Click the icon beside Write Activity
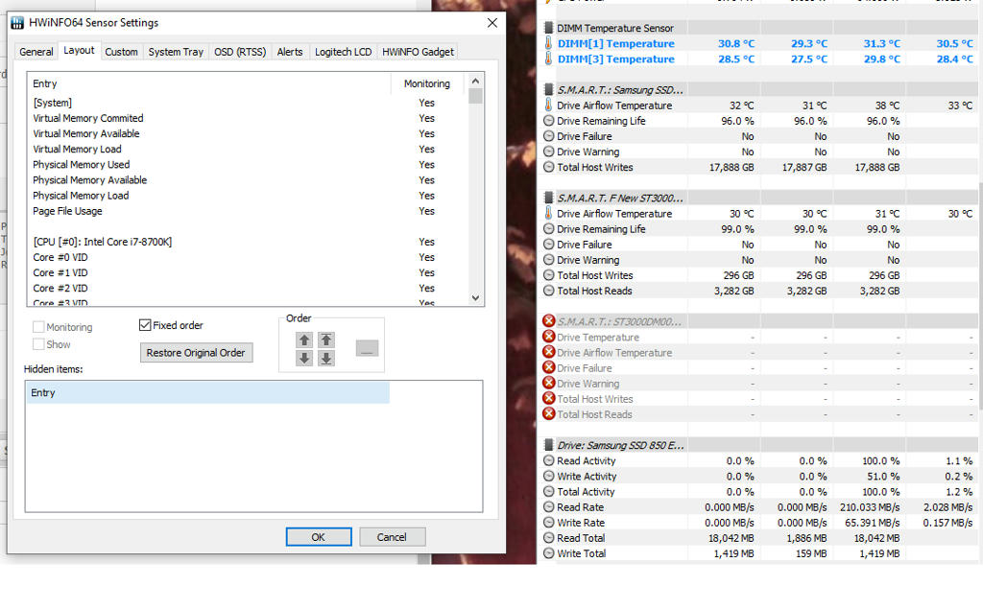Image resolution: width=983 pixels, height=609 pixels. pos(548,477)
